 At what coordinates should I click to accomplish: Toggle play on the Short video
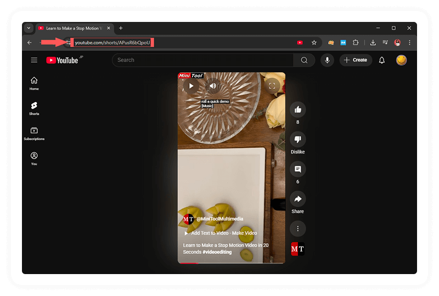[x=191, y=86]
